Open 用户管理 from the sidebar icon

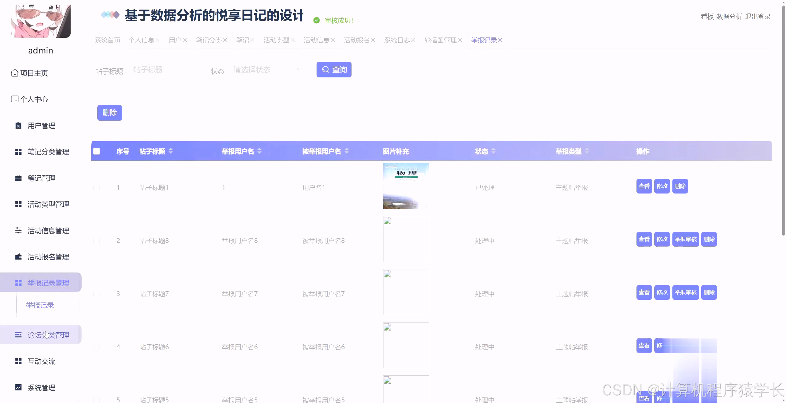[18, 125]
